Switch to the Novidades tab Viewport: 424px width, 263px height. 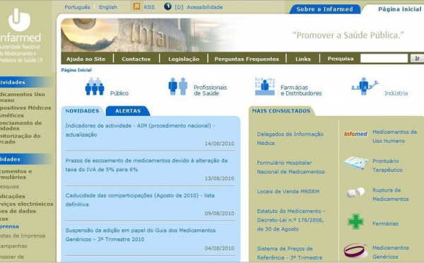coord(82,111)
